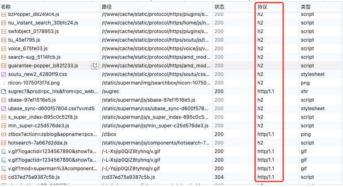Select the swfobject_0178953.js request row
Screen dimensions: 343x187
[33, 31]
